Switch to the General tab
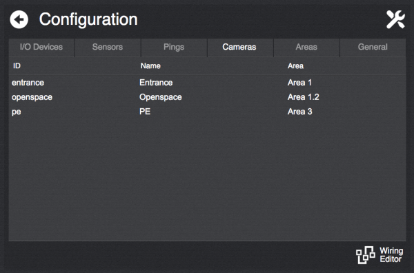414x273 pixels. click(x=373, y=47)
